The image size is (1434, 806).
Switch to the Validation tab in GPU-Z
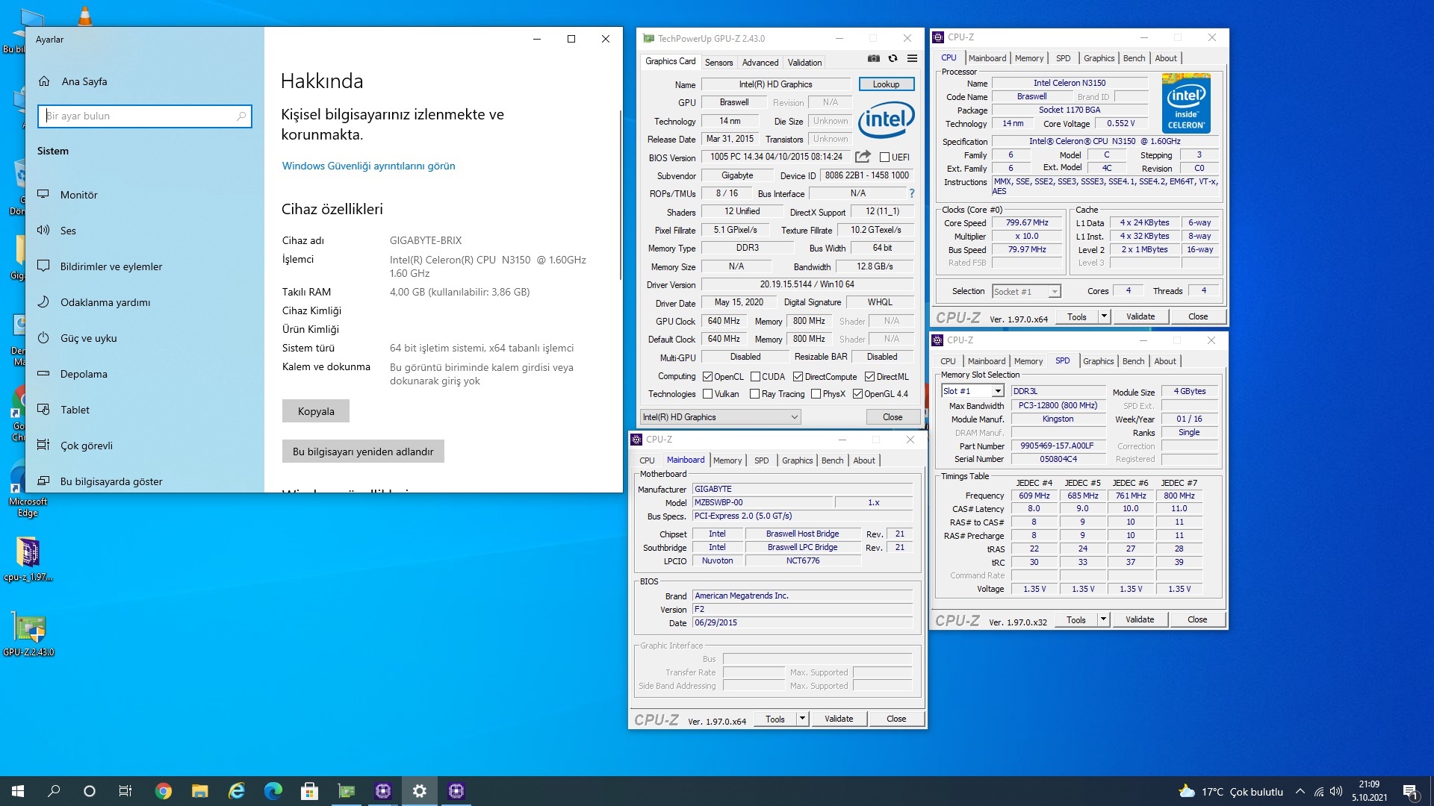coord(804,63)
